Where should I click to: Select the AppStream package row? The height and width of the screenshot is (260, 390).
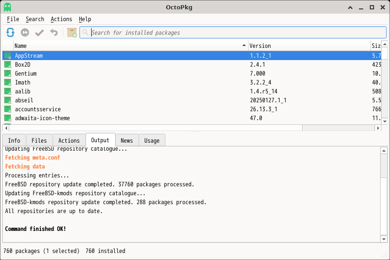[192, 56]
